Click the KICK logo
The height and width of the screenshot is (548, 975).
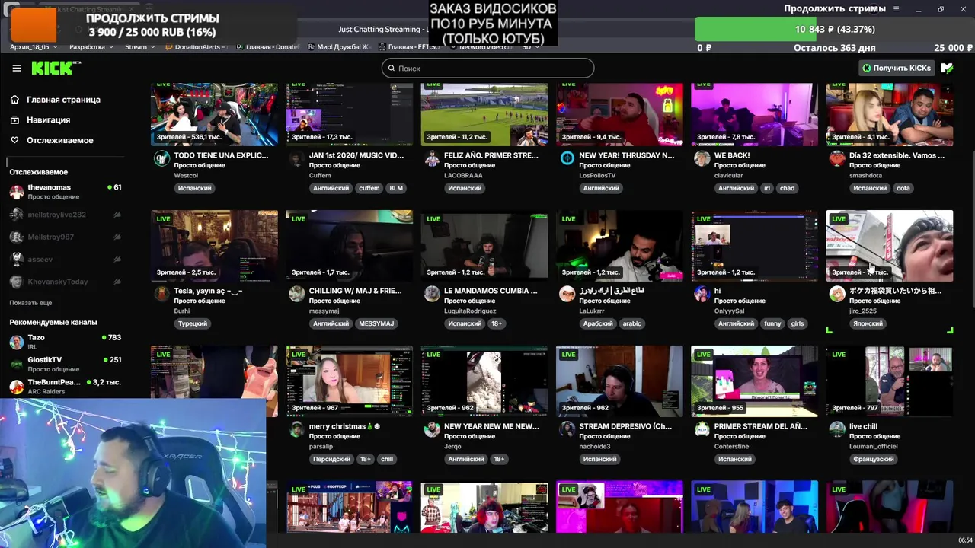pyautogui.click(x=56, y=68)
